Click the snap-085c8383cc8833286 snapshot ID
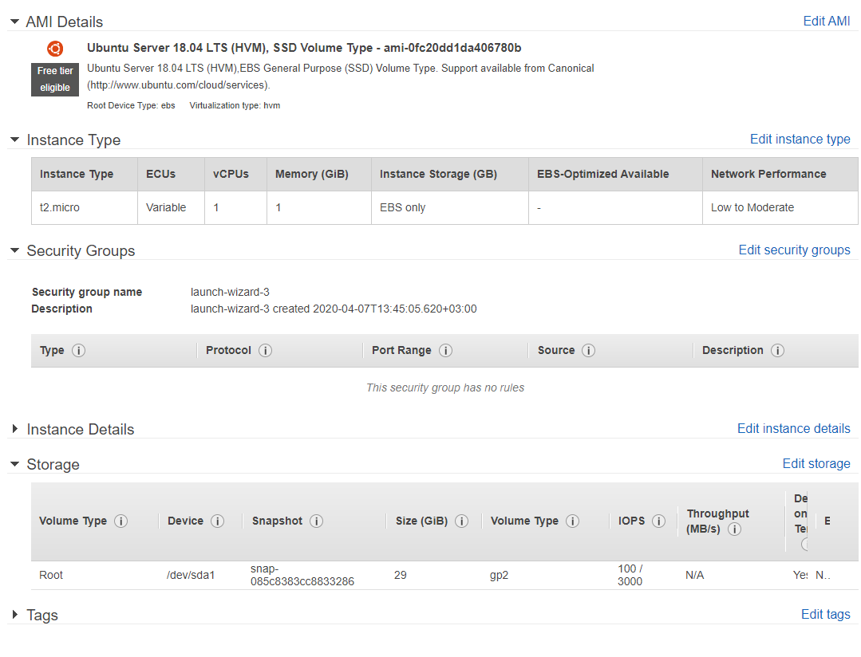Screen dimensions: 861x657 tap(302, 575)
